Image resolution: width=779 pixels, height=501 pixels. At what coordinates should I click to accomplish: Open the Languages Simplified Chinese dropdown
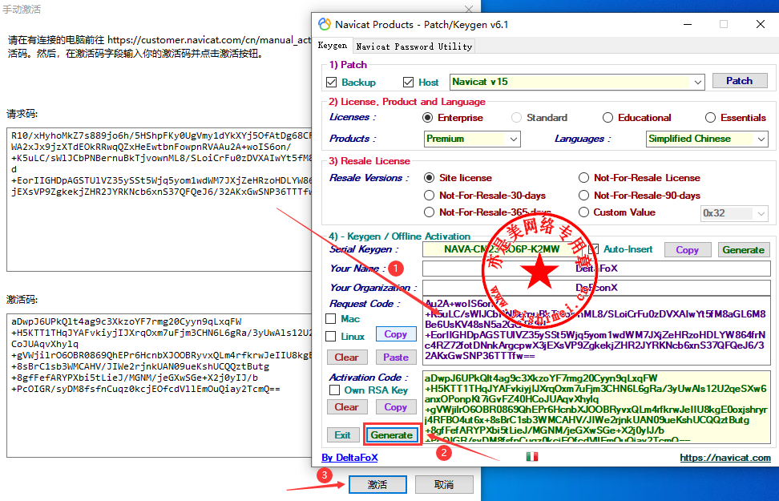pyautogui.click(x=761, y=139)
